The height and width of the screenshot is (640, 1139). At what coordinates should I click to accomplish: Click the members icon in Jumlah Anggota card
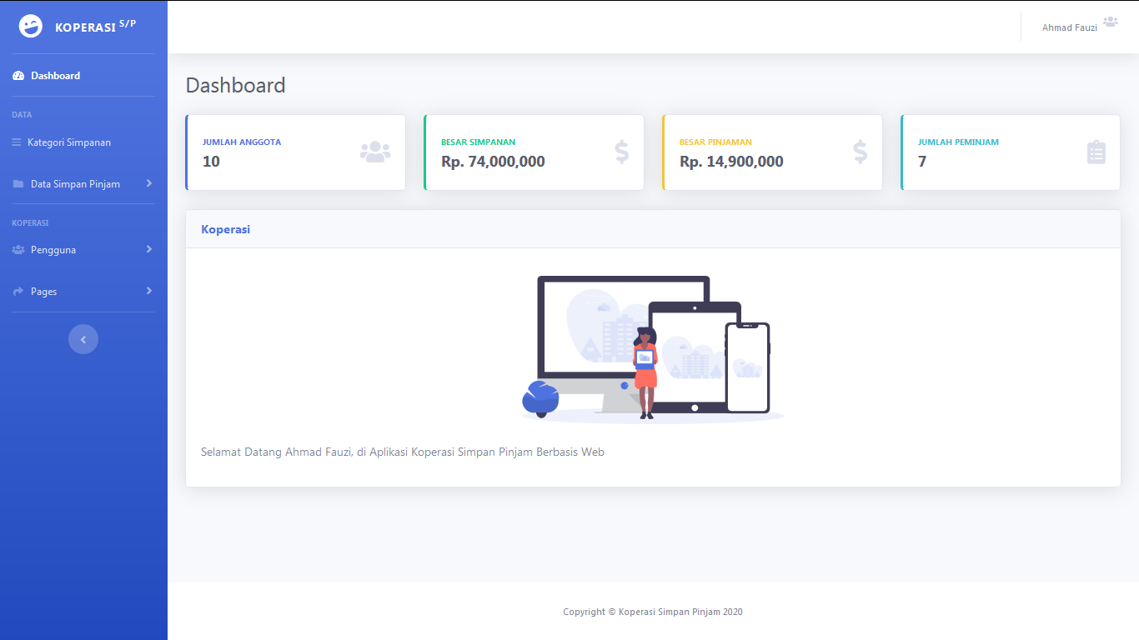point(374,152)
